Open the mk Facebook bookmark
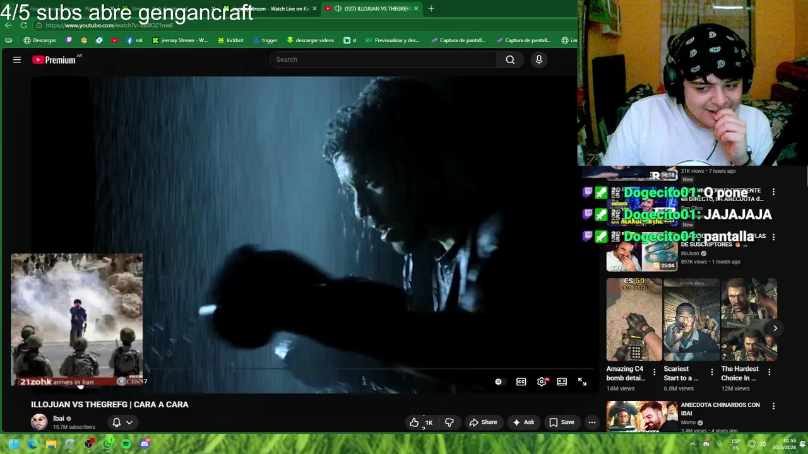Viewport: 808px width, 454px height. pyautogui.click(x=134, y=40)
